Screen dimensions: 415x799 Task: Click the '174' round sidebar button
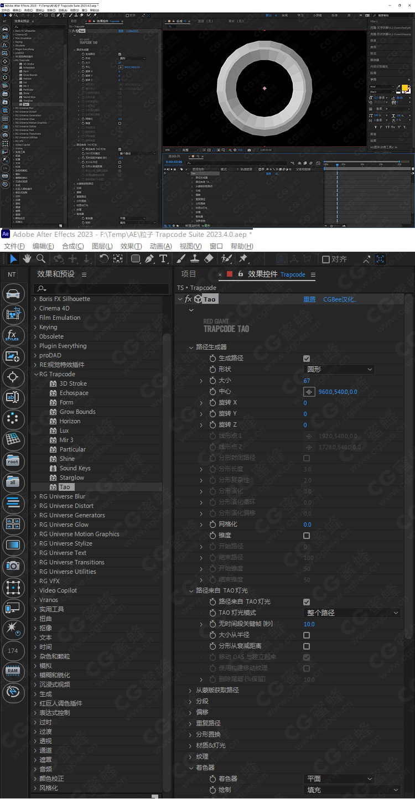coord(13,650)
